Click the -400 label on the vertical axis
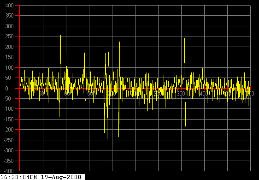The height and width of the screenshot is (180, 259). (x=9, y=171)
